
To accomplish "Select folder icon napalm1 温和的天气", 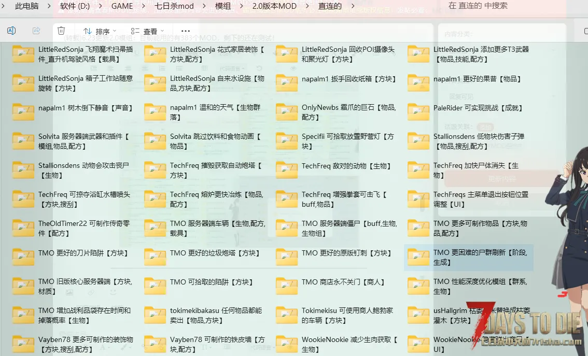I will [x=155, y=112].
